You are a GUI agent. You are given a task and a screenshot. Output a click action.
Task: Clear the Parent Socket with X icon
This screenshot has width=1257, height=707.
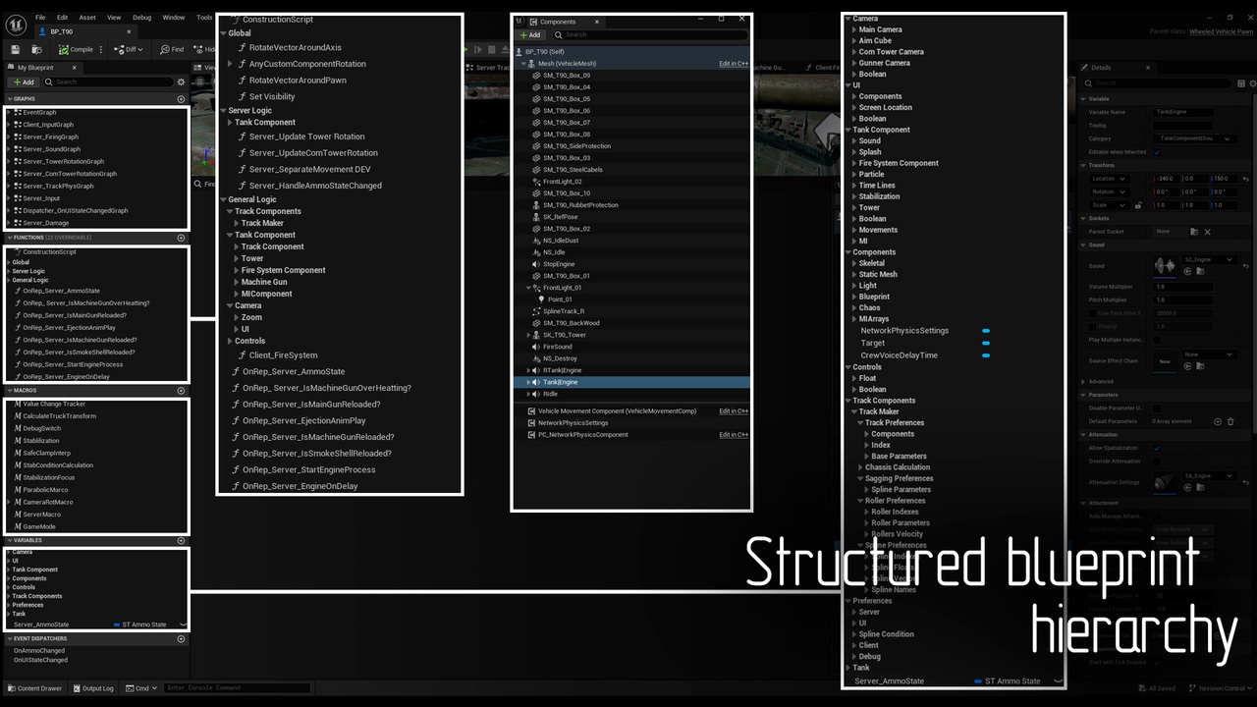pos(1207,232)
